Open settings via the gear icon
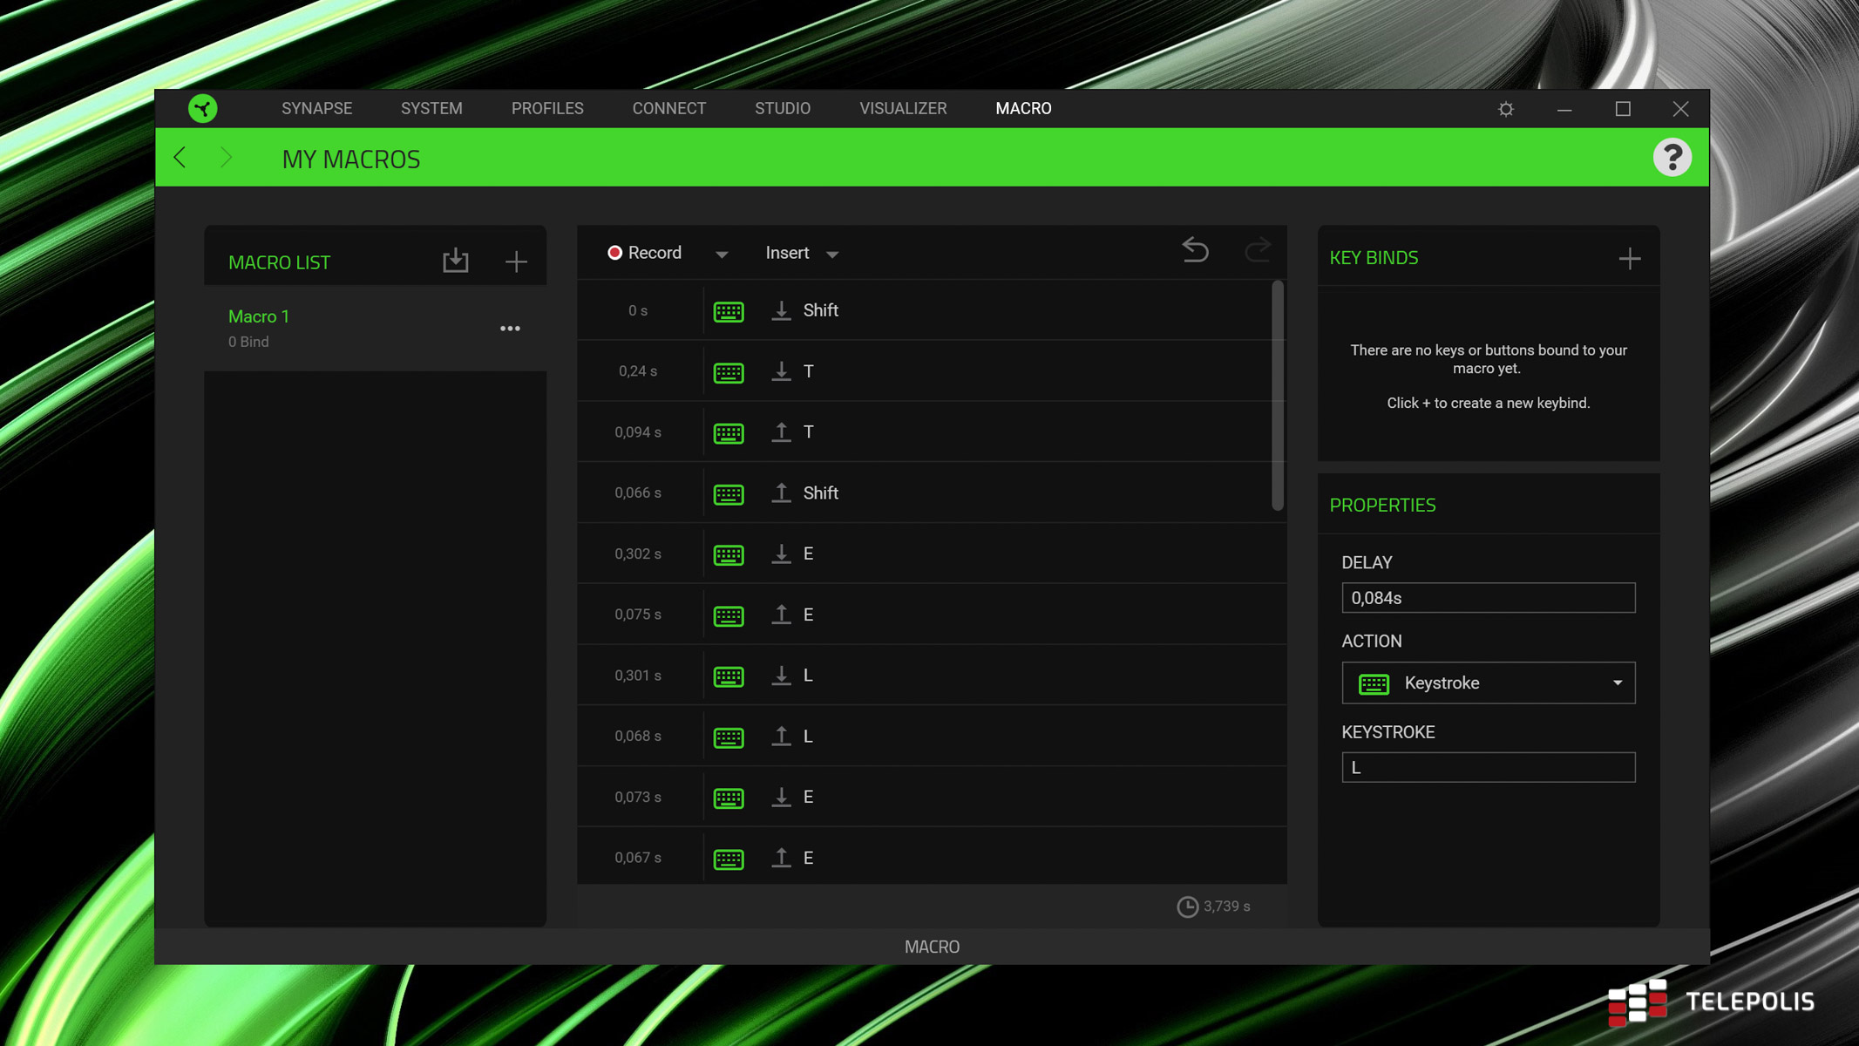 (x=1505, y=109)
